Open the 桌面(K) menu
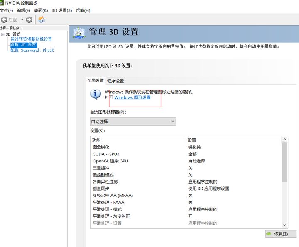Screen dimensions: 299x247 [41, 10]
